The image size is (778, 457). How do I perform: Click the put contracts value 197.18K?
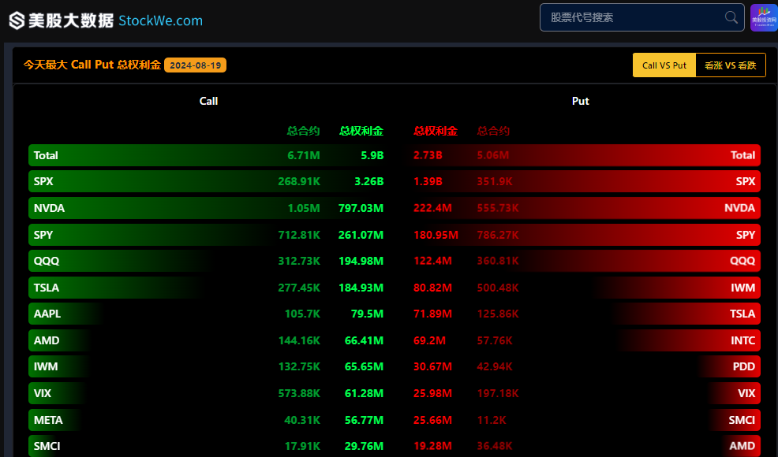[x=498, y=393]
